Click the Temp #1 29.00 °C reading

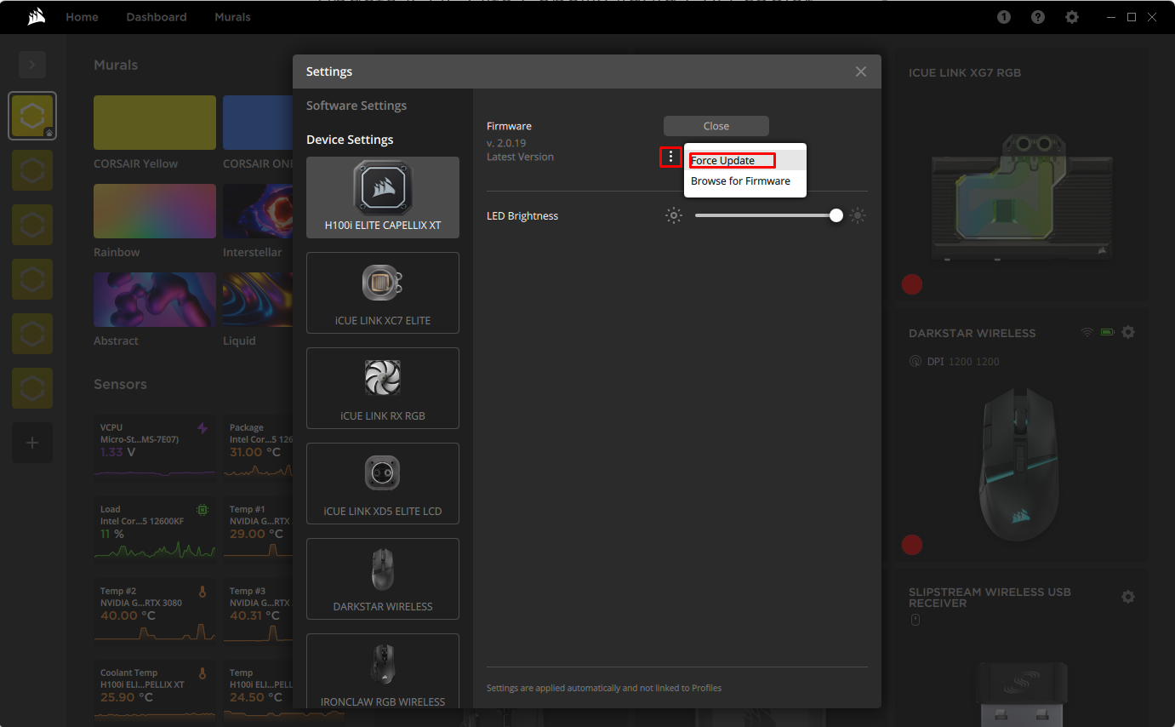[x=255, y=534]
